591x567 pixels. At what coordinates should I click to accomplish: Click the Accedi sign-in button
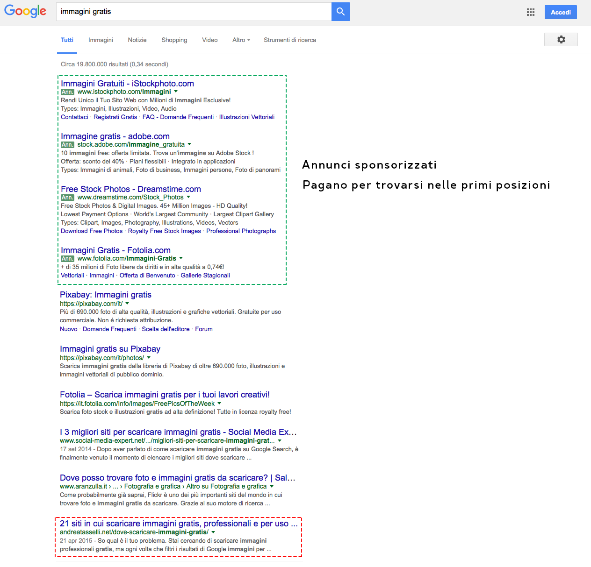coord(561,12)
